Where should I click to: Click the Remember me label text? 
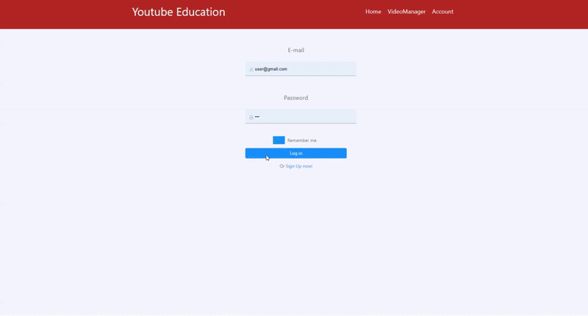[x=302, y=140]
